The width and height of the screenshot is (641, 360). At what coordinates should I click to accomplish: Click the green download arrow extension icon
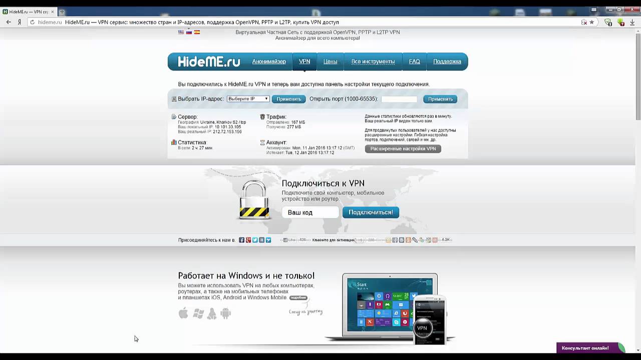tap(621, 22)
